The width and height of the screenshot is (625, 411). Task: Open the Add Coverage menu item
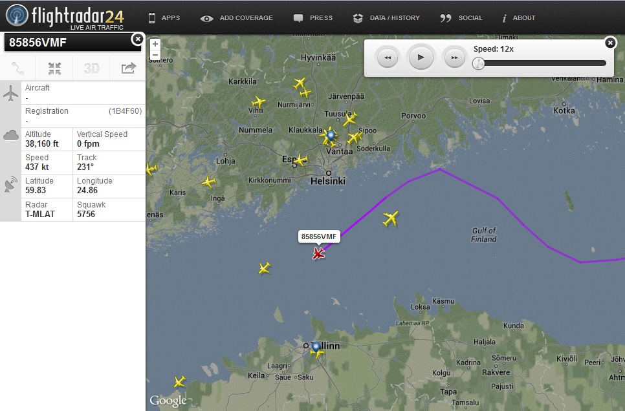tap(237, 18)
